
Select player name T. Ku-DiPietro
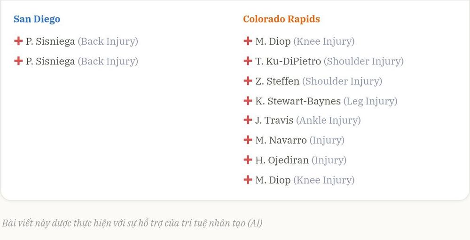coord(288,61)
